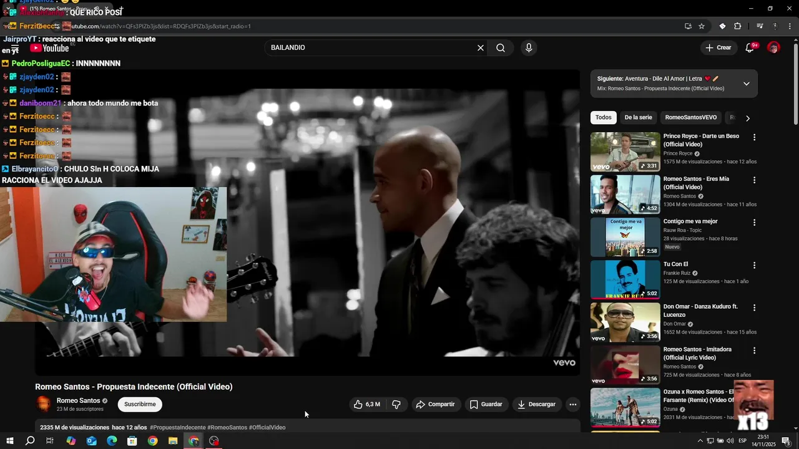Viewport: 799px width, 449px height.
Task: Subscribe with the Suscribirme button
Action: tap(140, 404)
